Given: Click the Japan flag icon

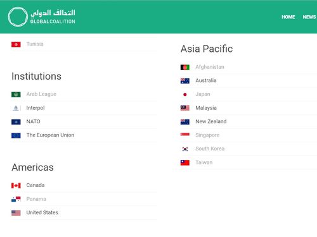Looking at the screenshot, I should [185, 95].
